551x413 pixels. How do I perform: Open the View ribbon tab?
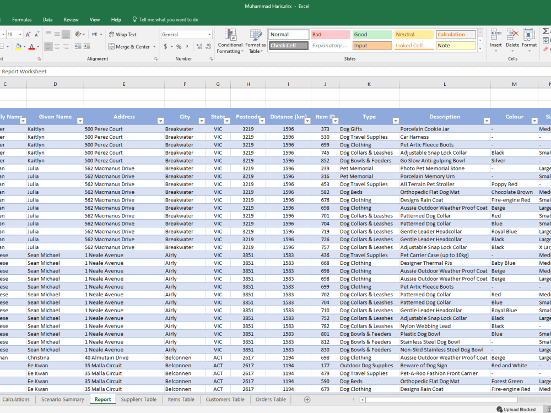coord(95,20)
